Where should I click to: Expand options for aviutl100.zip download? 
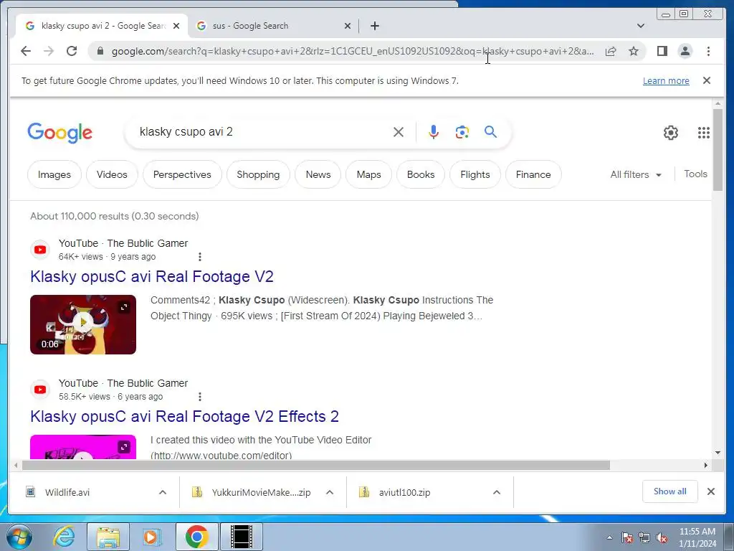[497, 492]
